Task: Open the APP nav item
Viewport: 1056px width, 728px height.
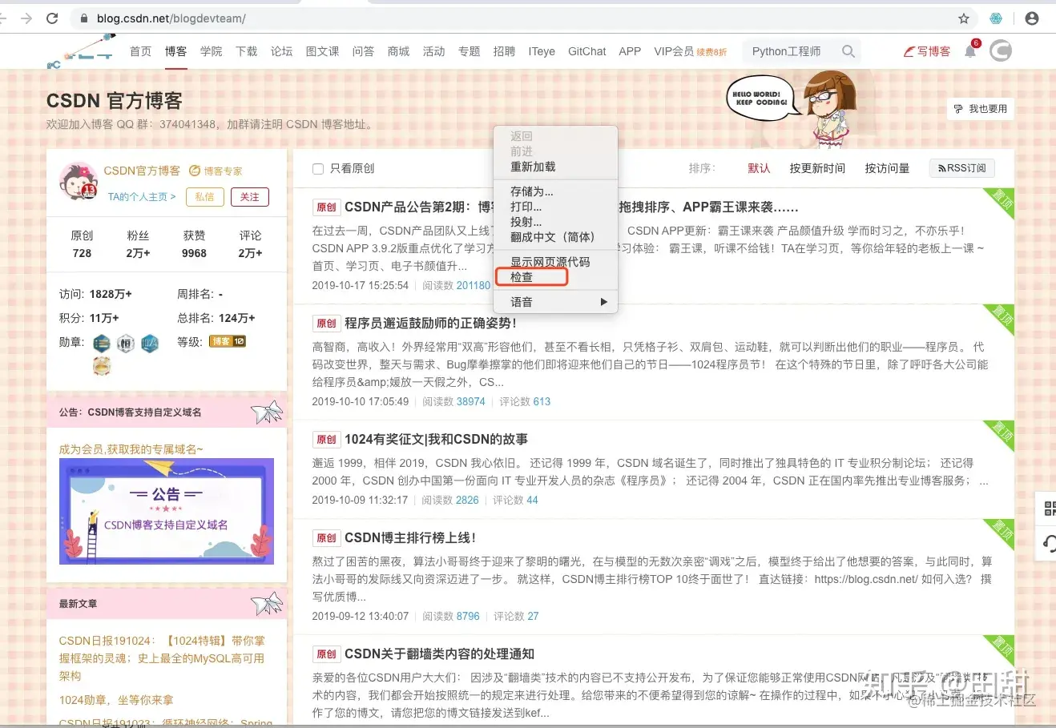Action: pyautogui.click(x=630, y=51)
